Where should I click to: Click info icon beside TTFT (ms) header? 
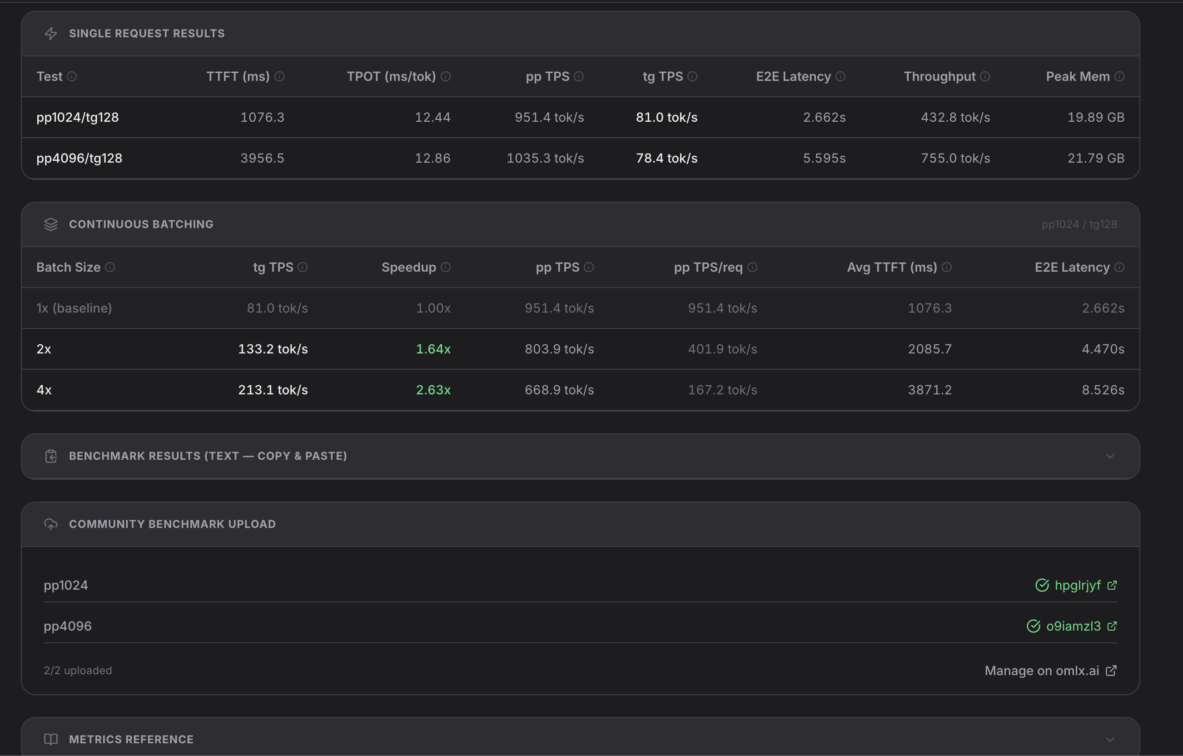coord(279,76)
